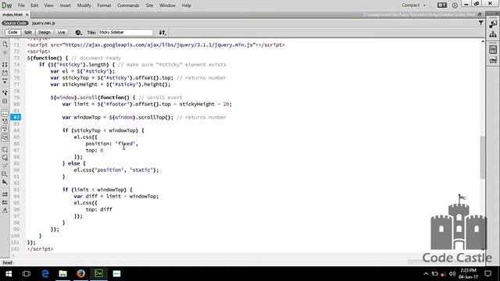Image resolution: width=500 pixels, height=281 pixels.
Task: Open File Explorer from the taskbar
Action: point(62,274)
